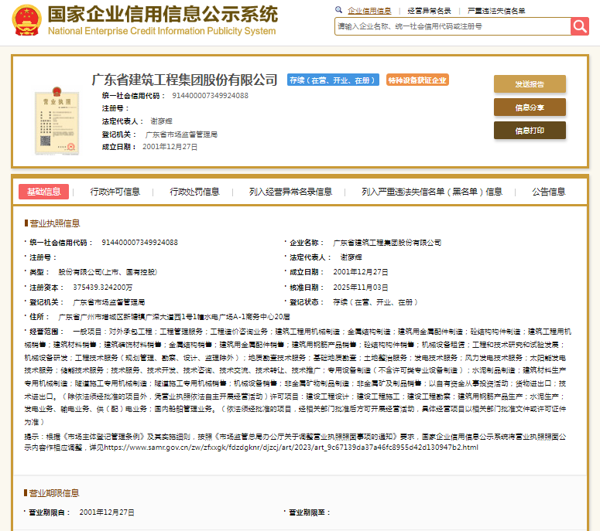The image size is (600, 531).
Task: Click the red search magnifier button
Action: click(x=580, y=26)
